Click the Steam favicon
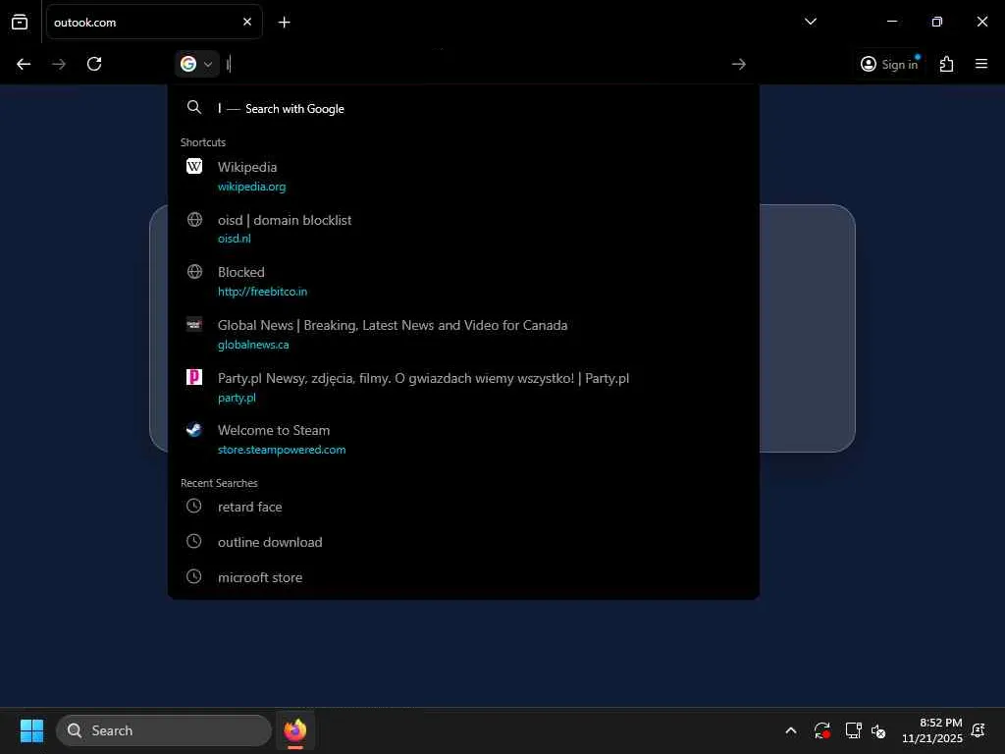1005x754 pixels. point(194,430)
